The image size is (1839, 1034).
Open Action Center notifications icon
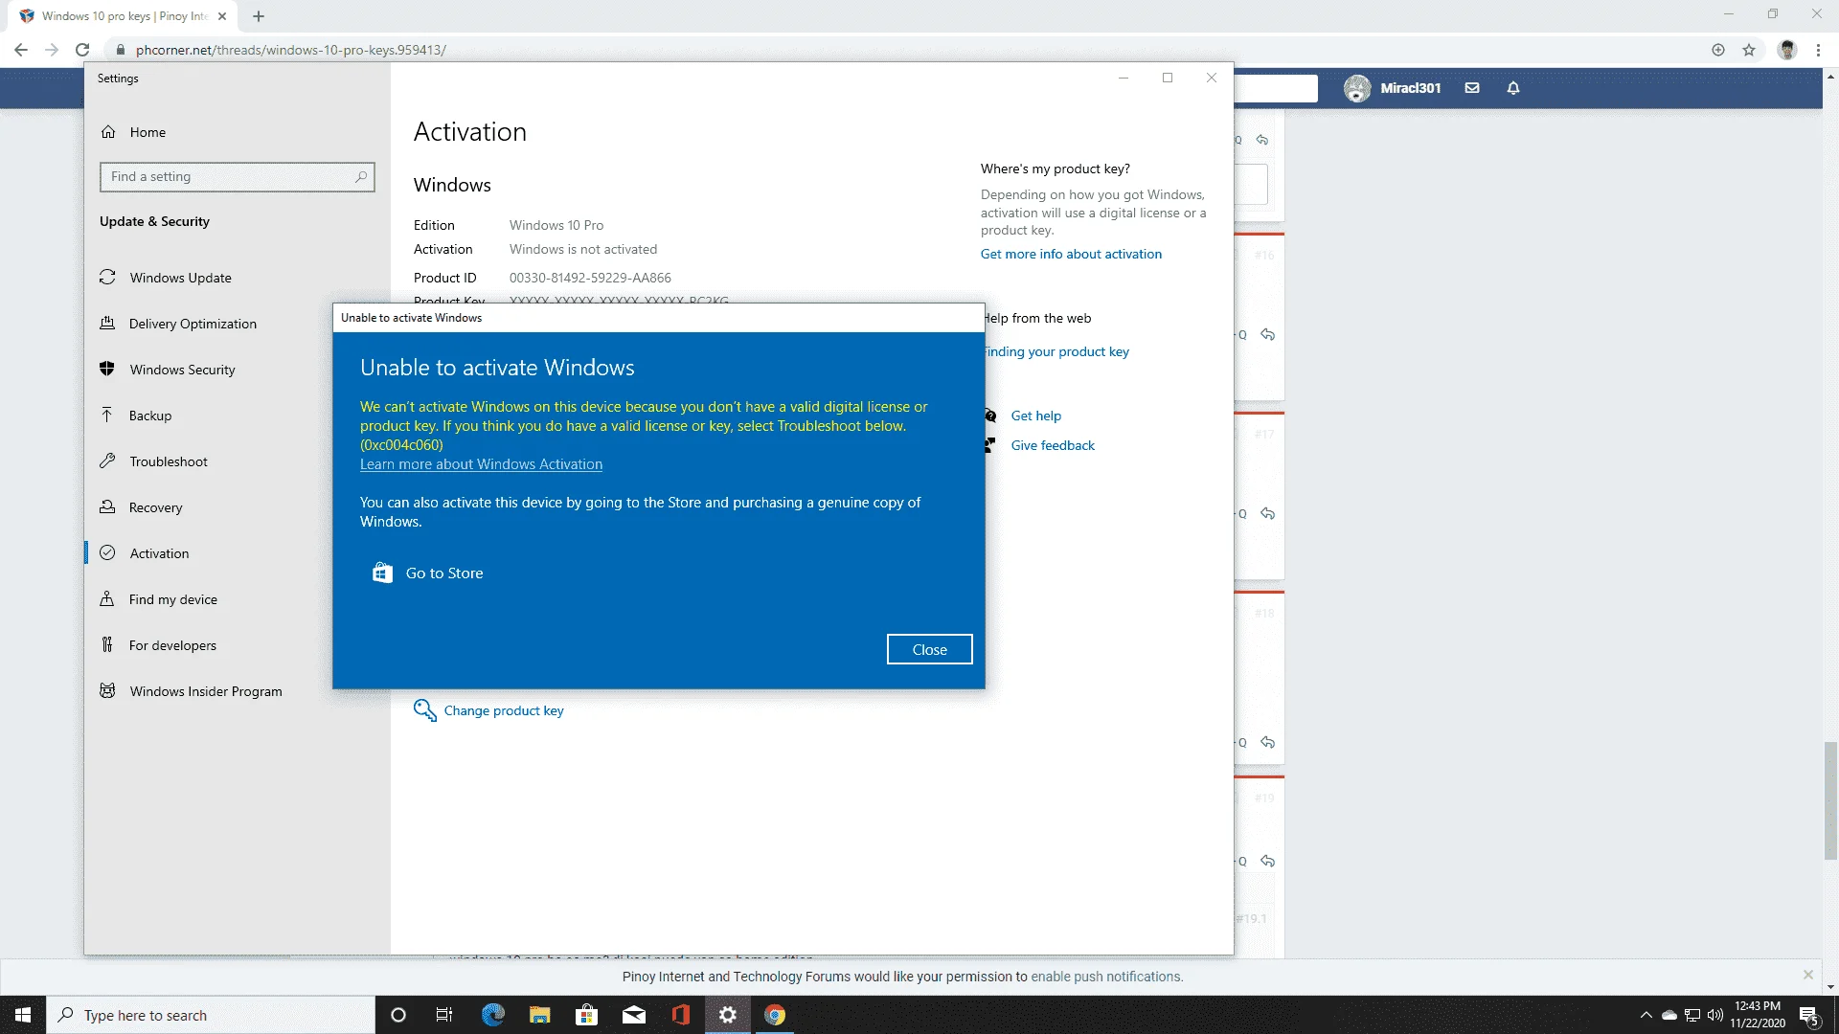(x=1809, y=1016)
